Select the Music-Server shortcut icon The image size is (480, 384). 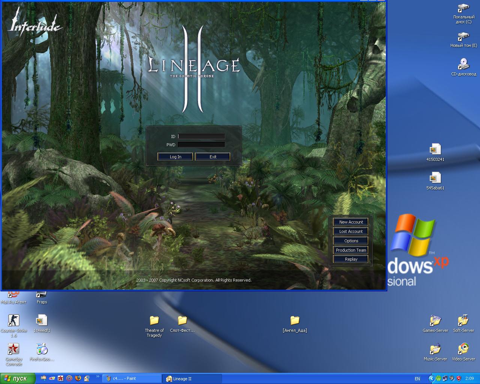[x=435, y=352]
